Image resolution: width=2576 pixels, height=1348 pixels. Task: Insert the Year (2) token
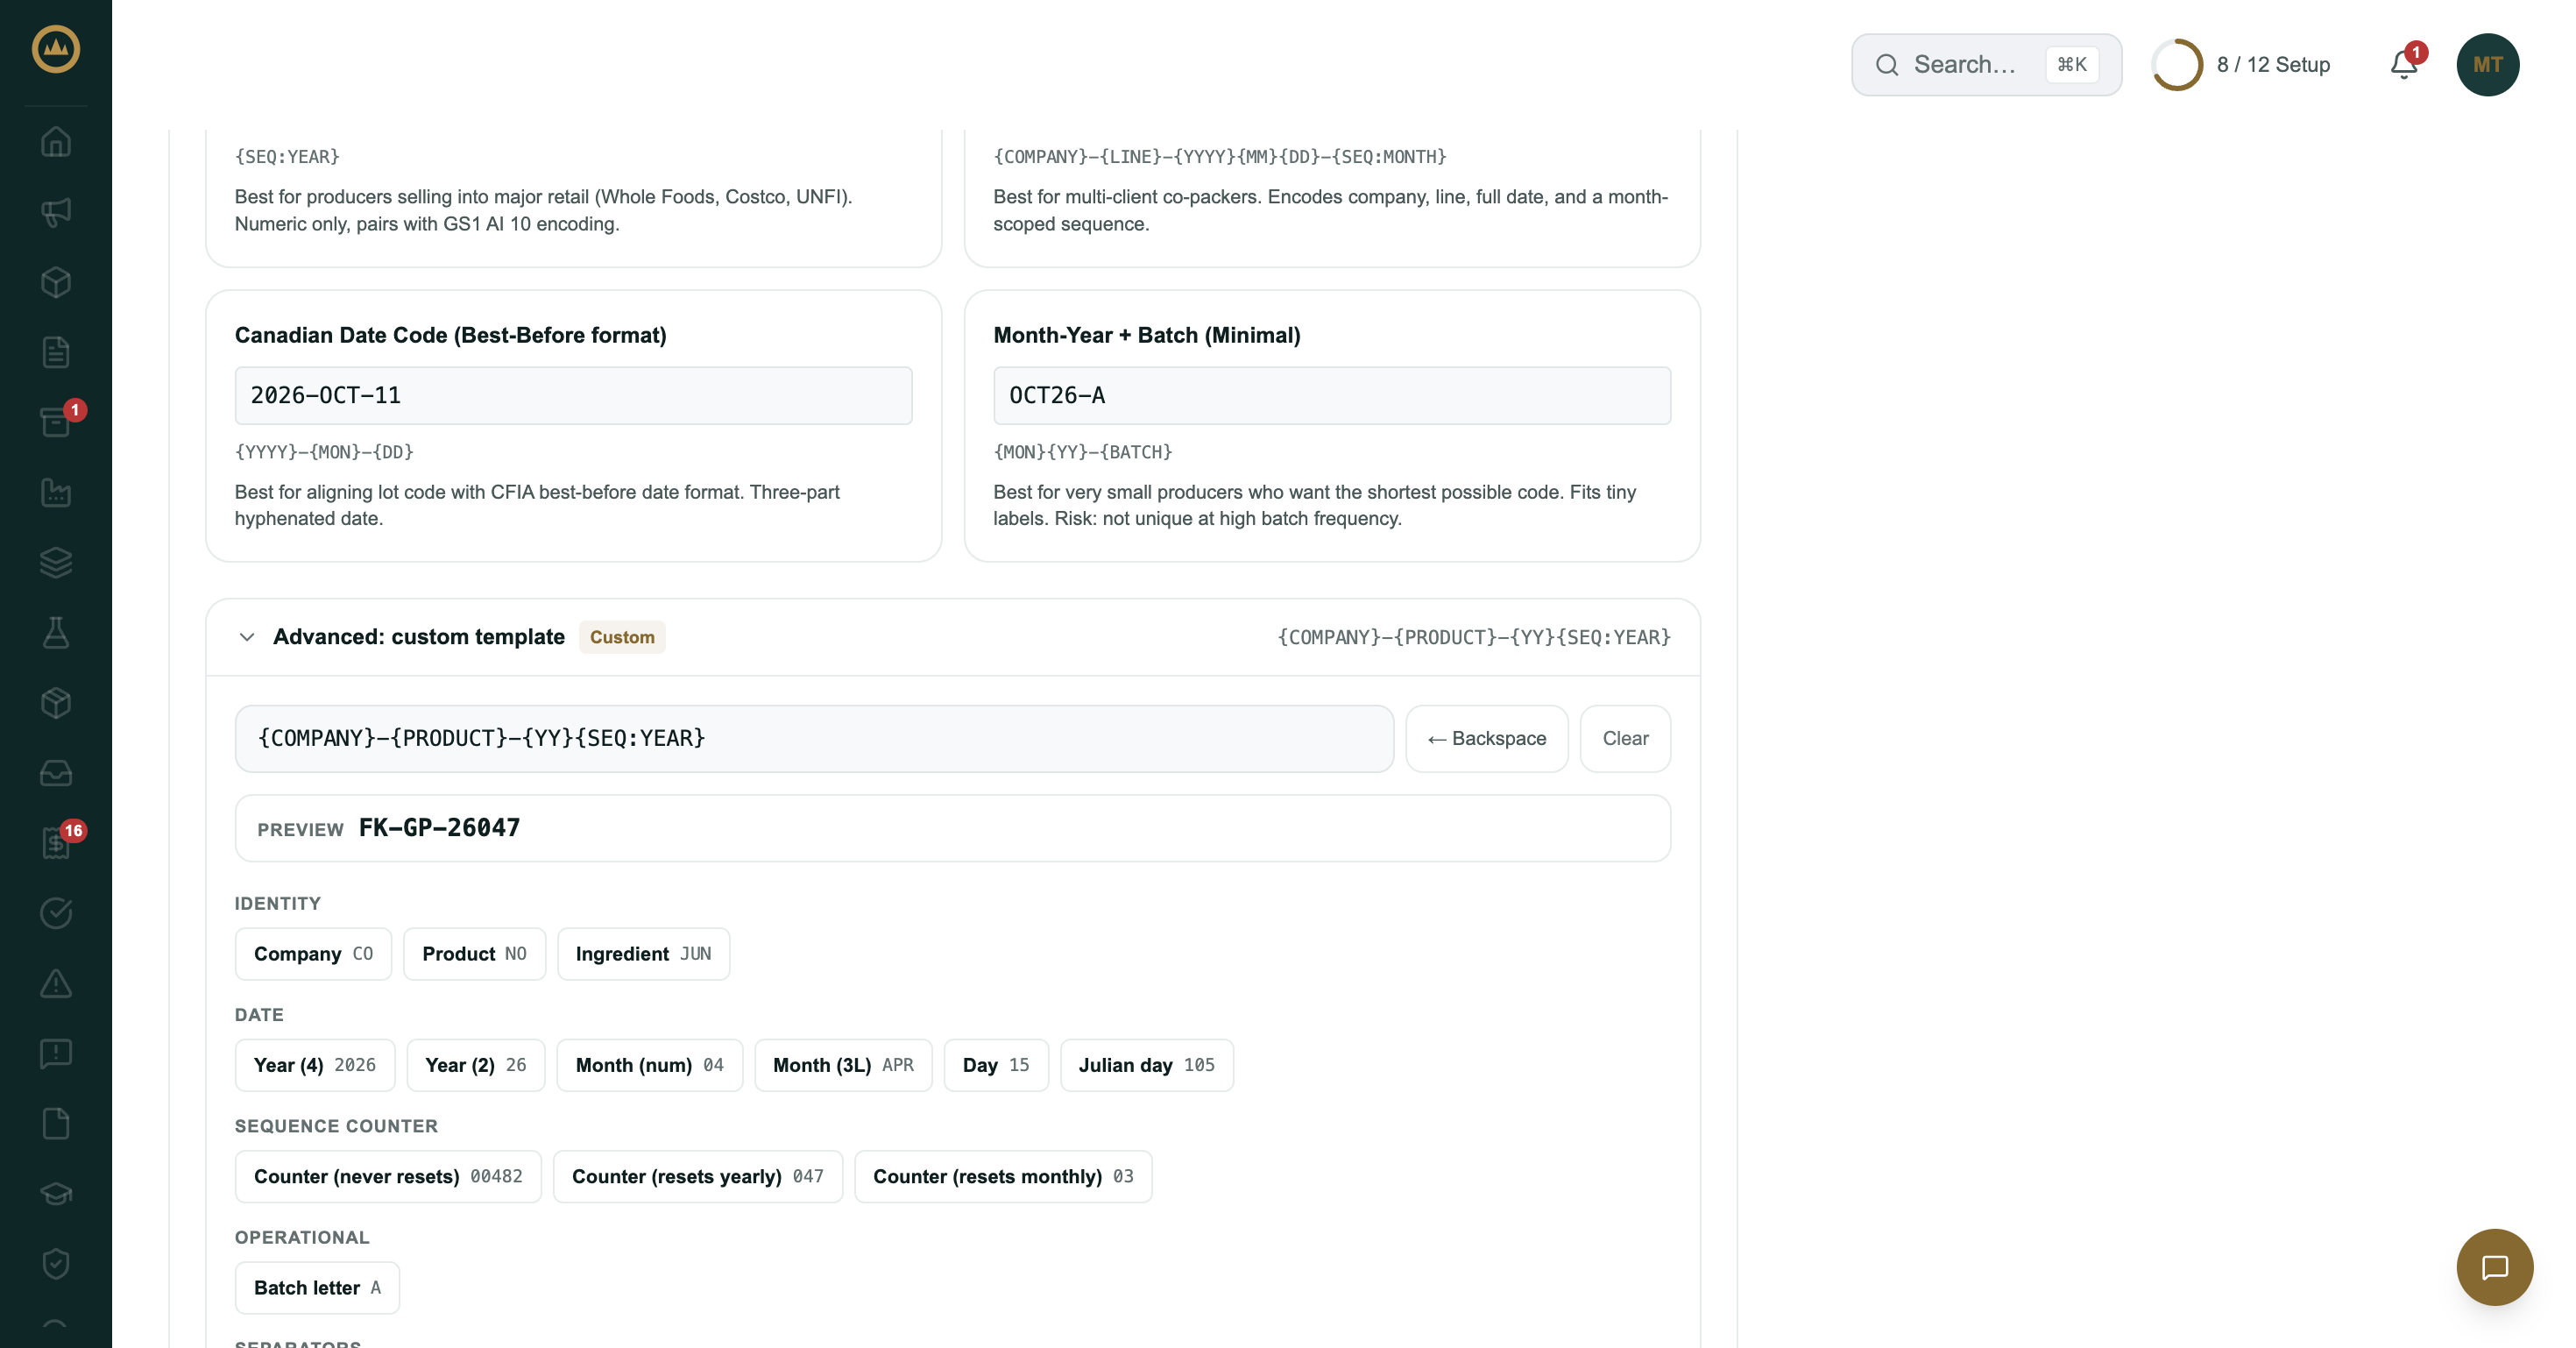point(475,1065)
